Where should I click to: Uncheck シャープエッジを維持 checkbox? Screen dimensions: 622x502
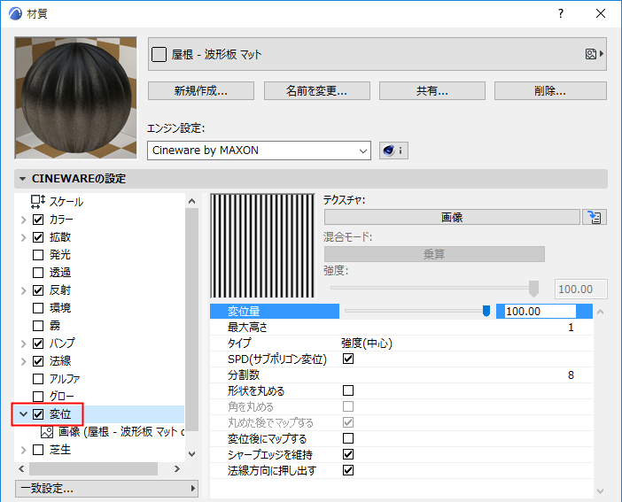[x=348, y=454]
